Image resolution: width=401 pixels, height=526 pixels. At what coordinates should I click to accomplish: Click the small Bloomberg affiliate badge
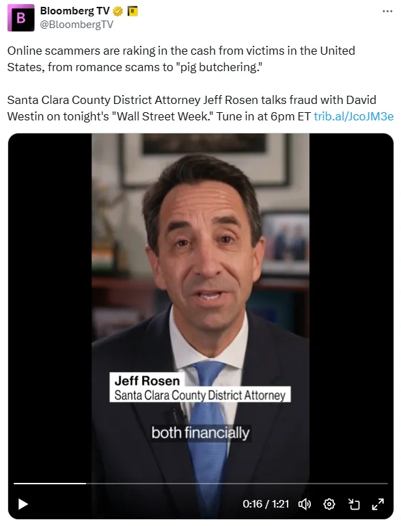click(x=133, y=12)
